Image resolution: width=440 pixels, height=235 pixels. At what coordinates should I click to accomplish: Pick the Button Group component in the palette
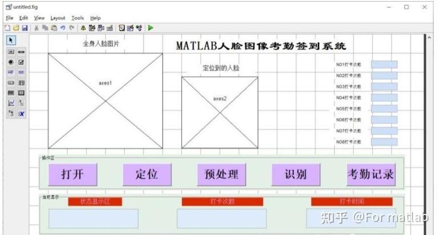[x=11, y=114]
